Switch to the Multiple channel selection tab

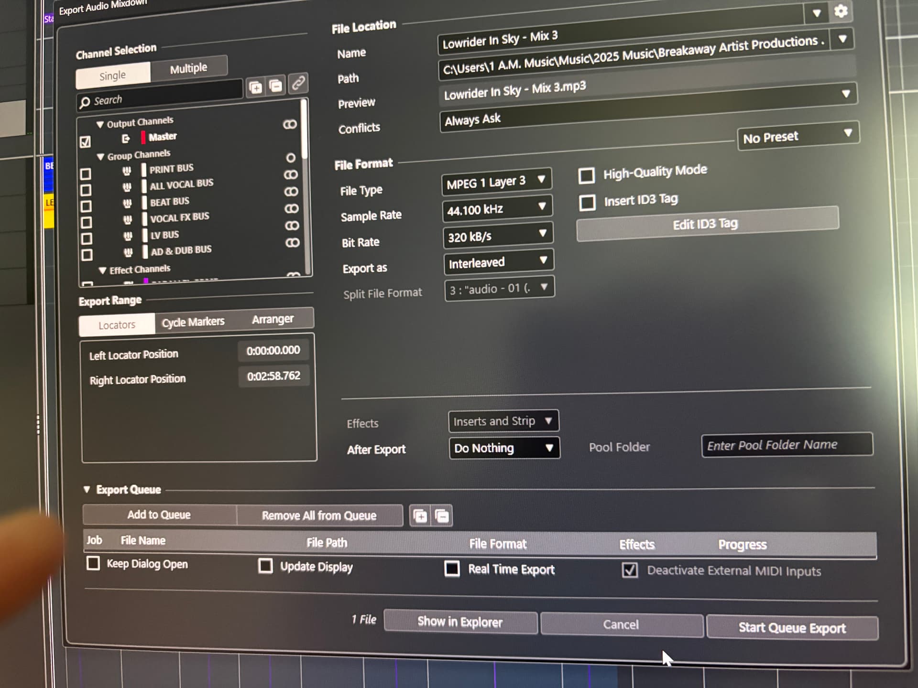point(189,68)
